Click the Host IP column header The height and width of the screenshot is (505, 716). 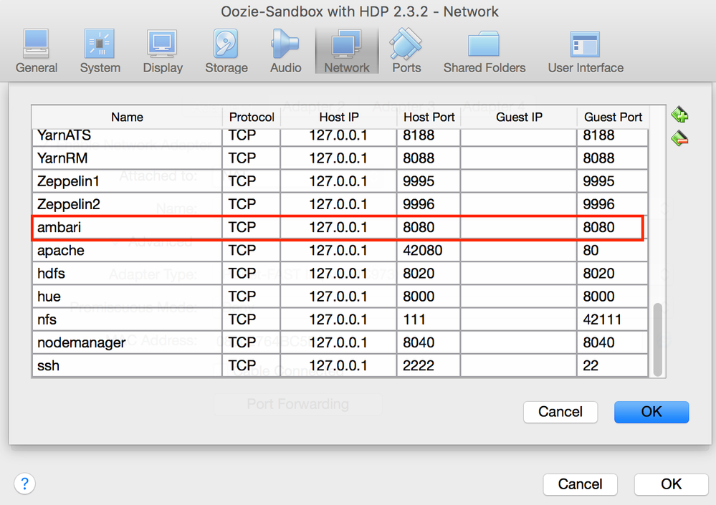[x=339, y=117]
